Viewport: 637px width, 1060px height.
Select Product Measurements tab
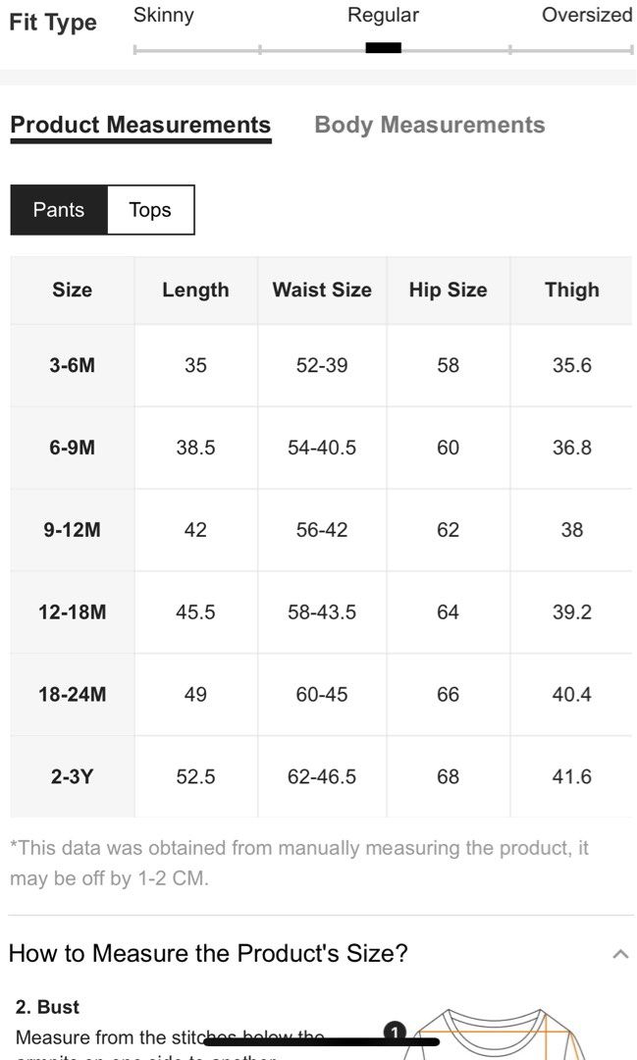point(140,126)
